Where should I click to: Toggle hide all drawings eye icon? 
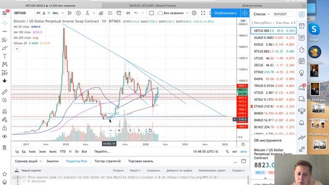click(5, 136)
